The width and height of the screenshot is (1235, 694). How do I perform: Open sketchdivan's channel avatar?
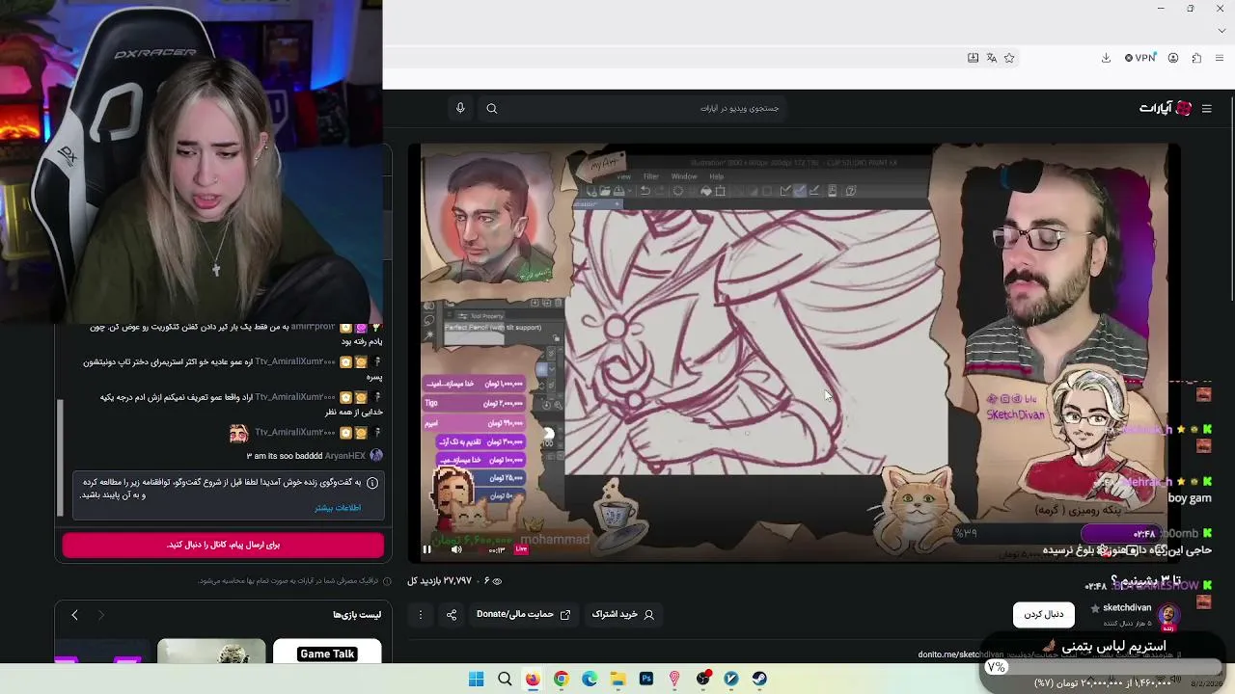click(x=1168, y=615)
